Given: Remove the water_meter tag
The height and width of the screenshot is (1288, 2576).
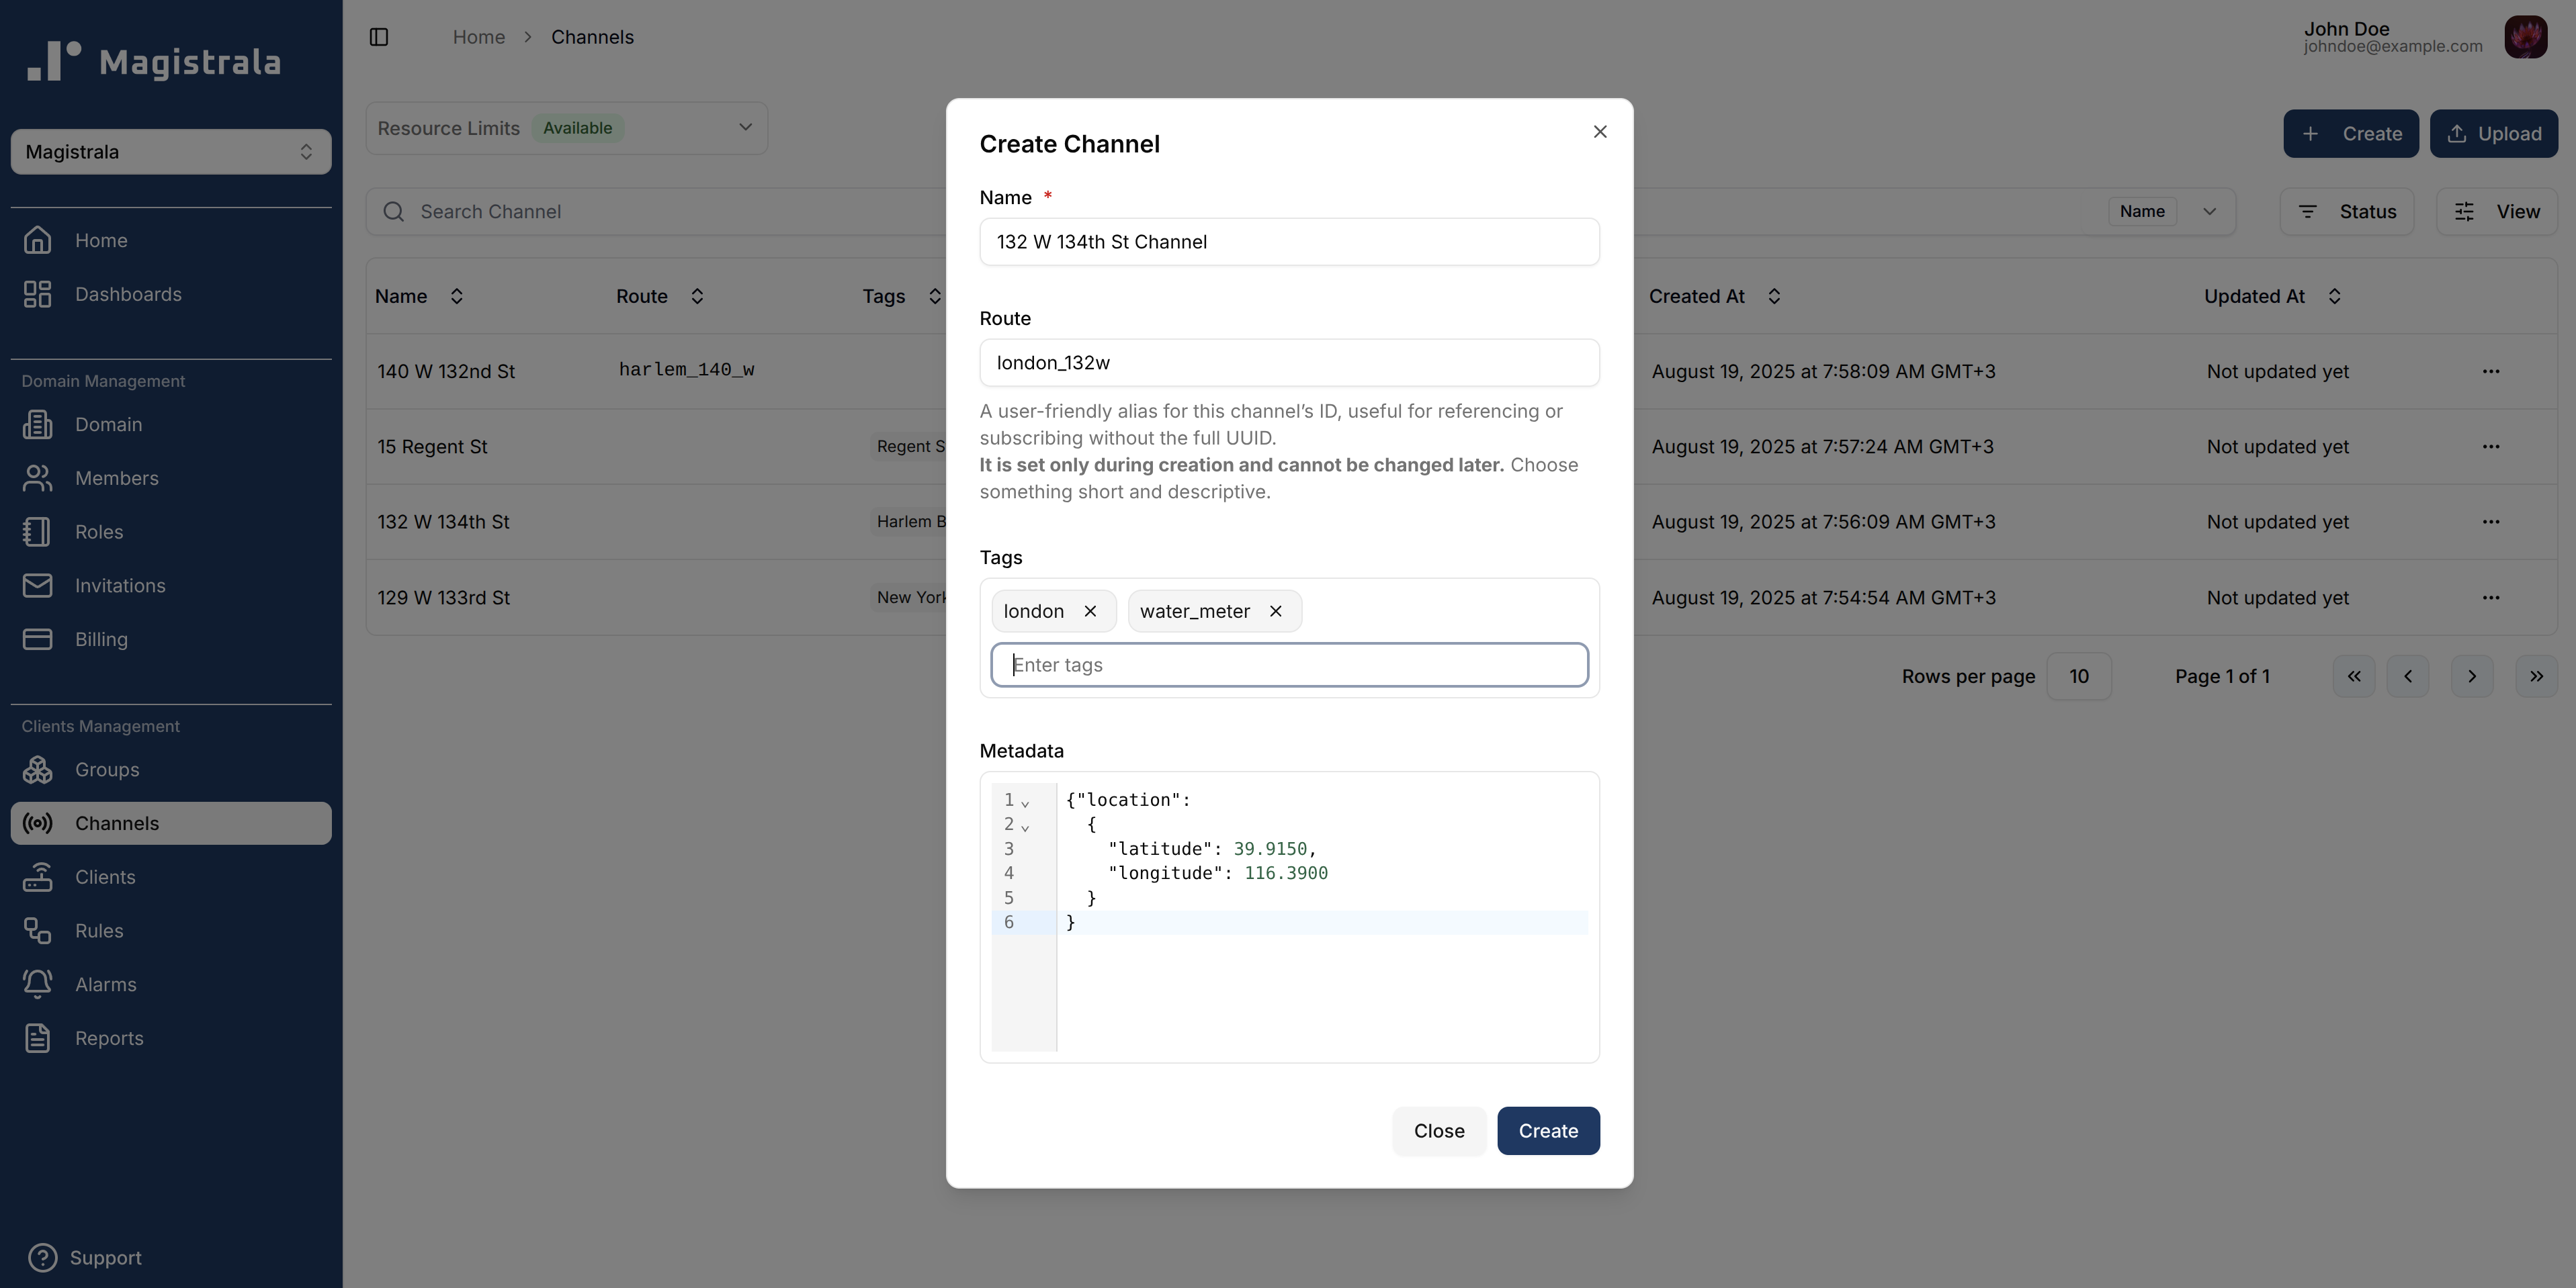Looking at the screenshot, I should [1275, 612].
